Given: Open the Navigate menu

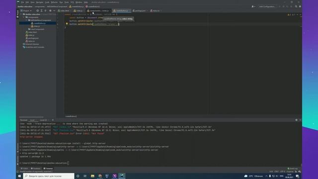Looking at the screenshot, I should tap(40, 2).
